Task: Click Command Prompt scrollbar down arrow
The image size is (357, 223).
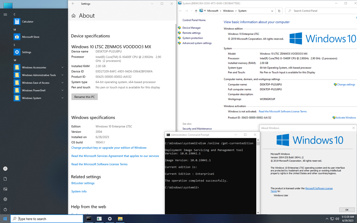Action: pyautogui.click(x=258, y=212)
